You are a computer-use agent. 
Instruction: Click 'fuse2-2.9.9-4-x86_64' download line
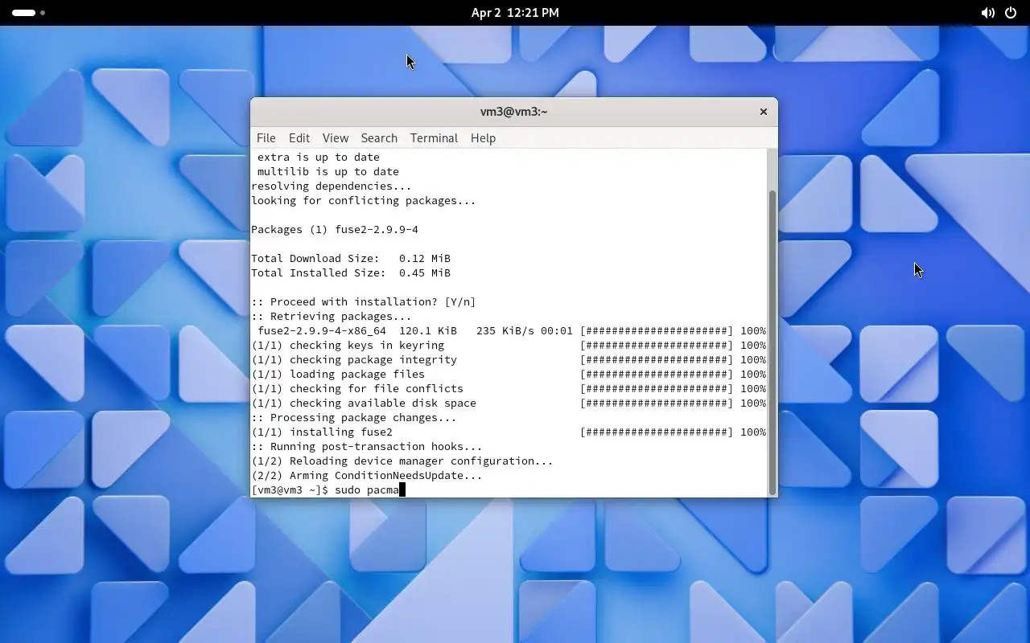click(509, 330)
